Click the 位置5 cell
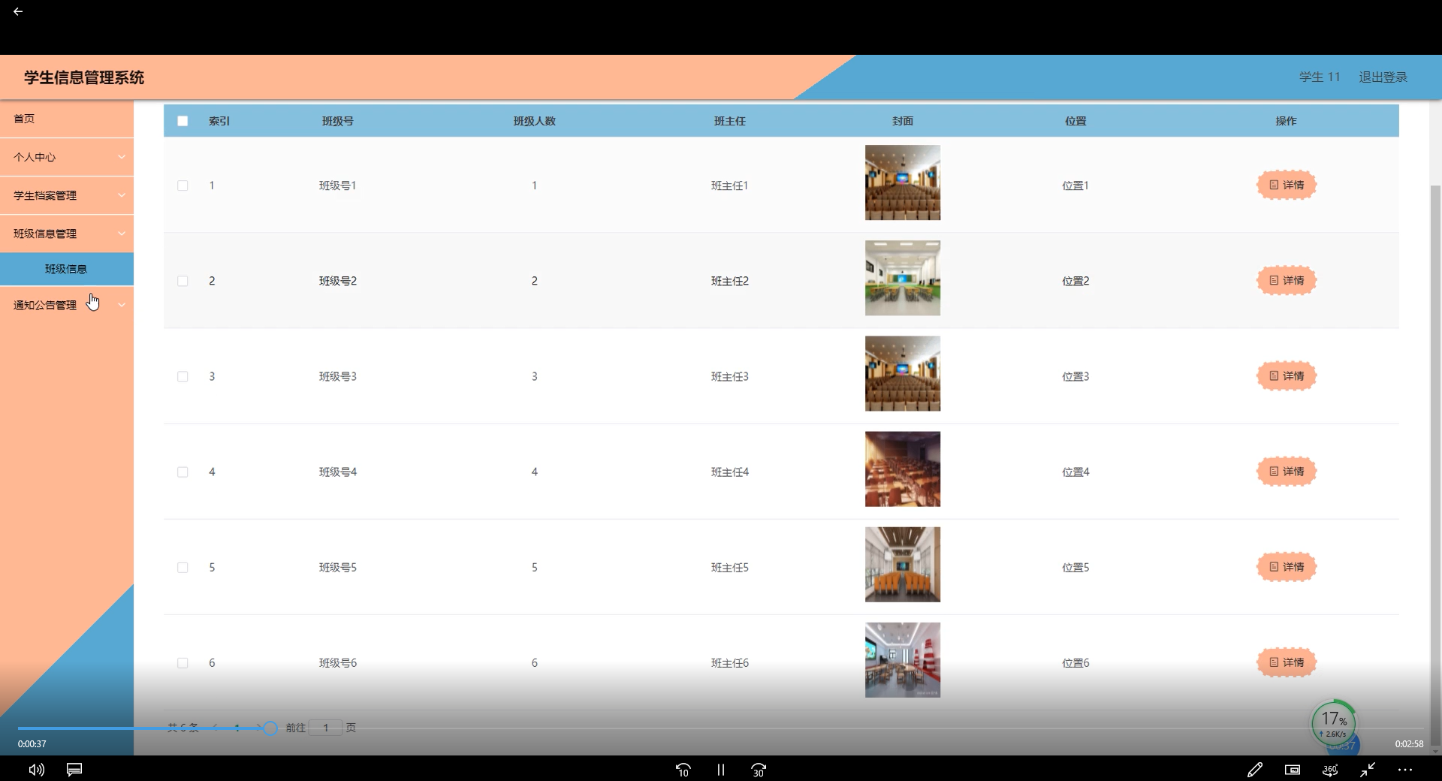 [1075, 567]
